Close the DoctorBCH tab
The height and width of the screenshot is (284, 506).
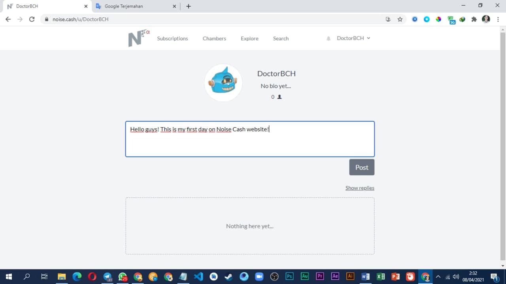(86, 6)
